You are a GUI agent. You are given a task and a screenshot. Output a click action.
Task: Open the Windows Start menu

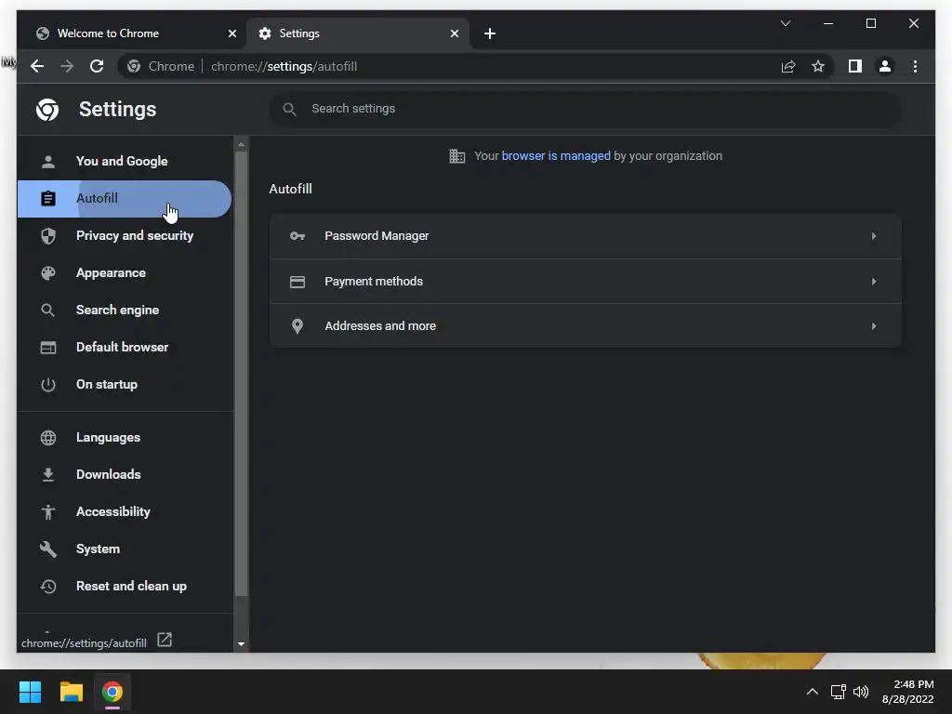click(30, 692)
